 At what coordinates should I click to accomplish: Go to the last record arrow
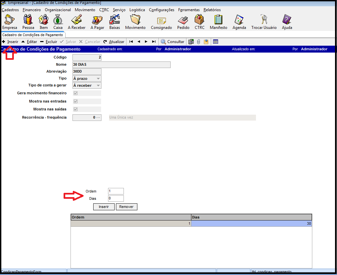pos(154,42)
